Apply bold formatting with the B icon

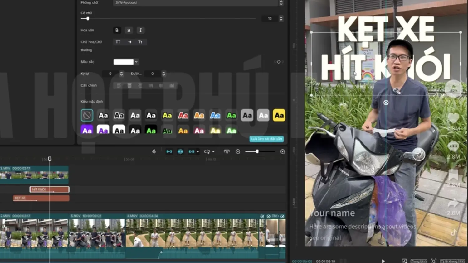tap(117, 30)
